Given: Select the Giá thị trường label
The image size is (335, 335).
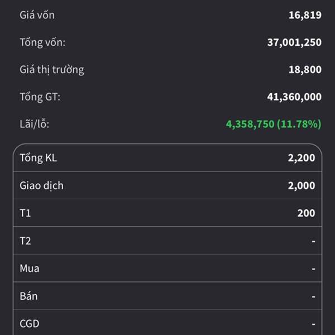Looking at the screenshot, I should point(52,70).
